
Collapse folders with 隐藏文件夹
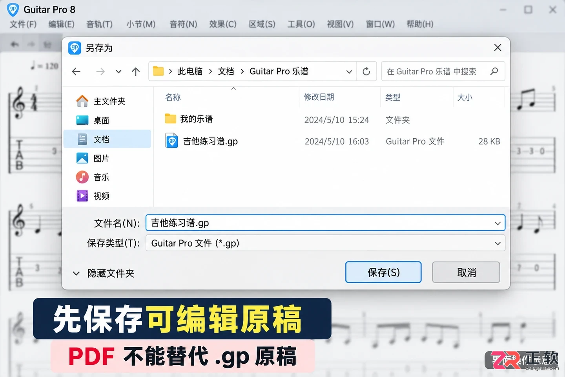click(x=103, y=273)
